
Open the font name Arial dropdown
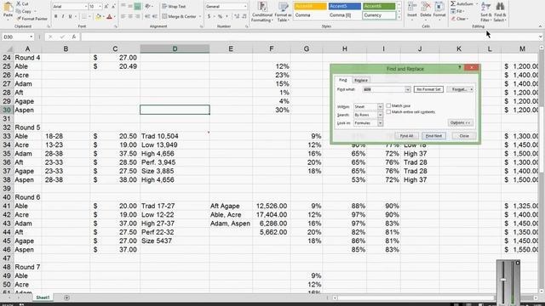pos(86,7)
